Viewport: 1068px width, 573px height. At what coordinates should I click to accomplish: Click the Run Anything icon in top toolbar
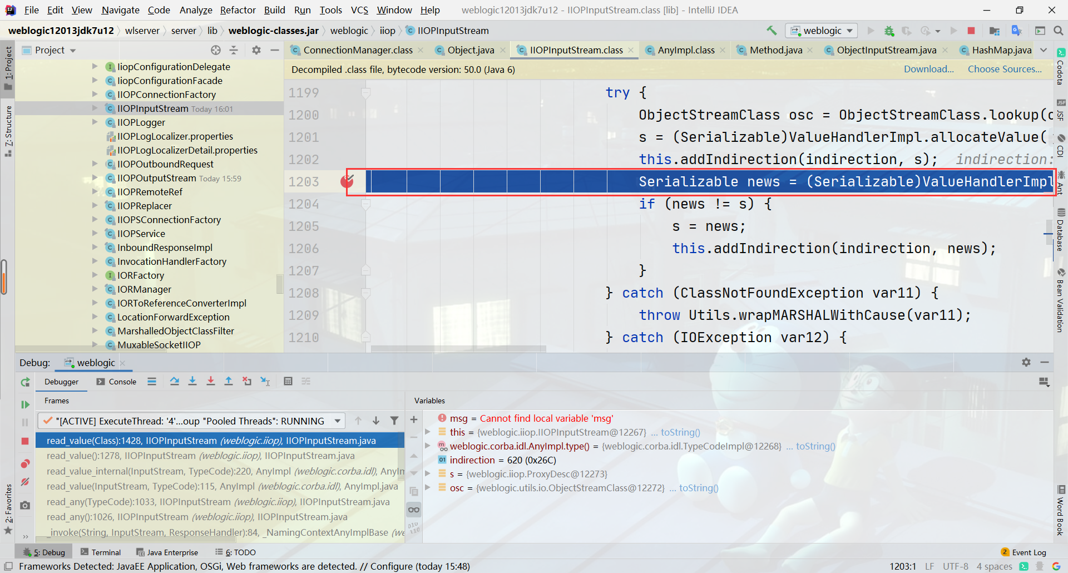point(1040,31)
